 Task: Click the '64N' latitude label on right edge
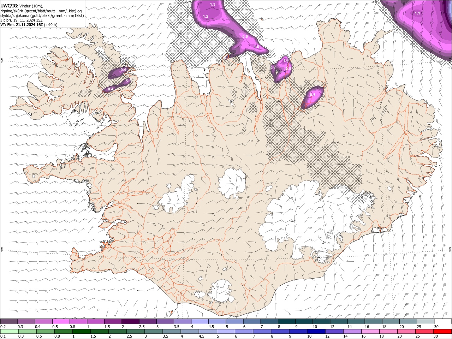pos(451,249)
